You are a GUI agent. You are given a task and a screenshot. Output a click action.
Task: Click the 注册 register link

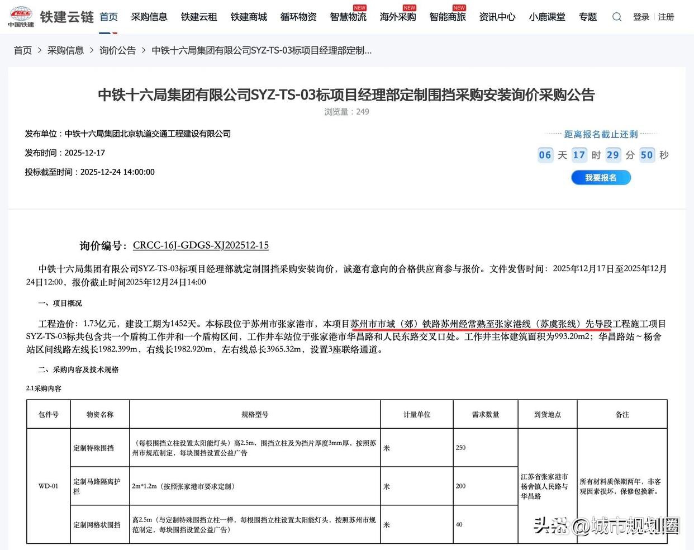[666, 17]
